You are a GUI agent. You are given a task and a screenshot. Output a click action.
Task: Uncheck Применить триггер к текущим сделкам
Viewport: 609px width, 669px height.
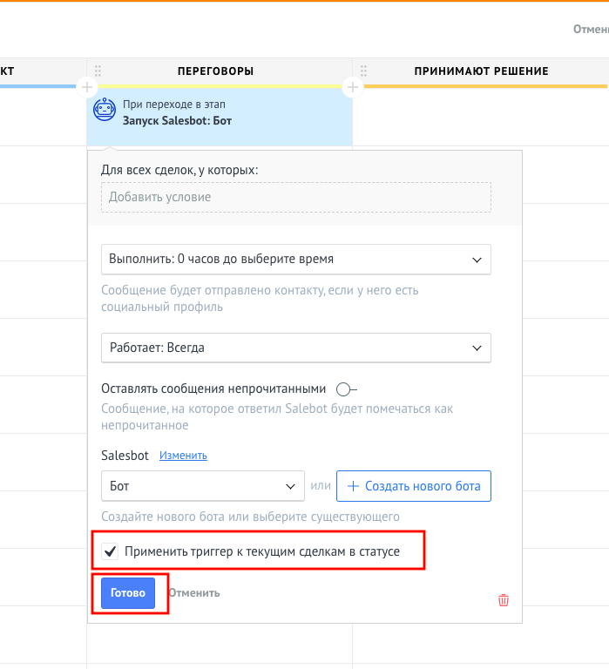pos(110,551)
